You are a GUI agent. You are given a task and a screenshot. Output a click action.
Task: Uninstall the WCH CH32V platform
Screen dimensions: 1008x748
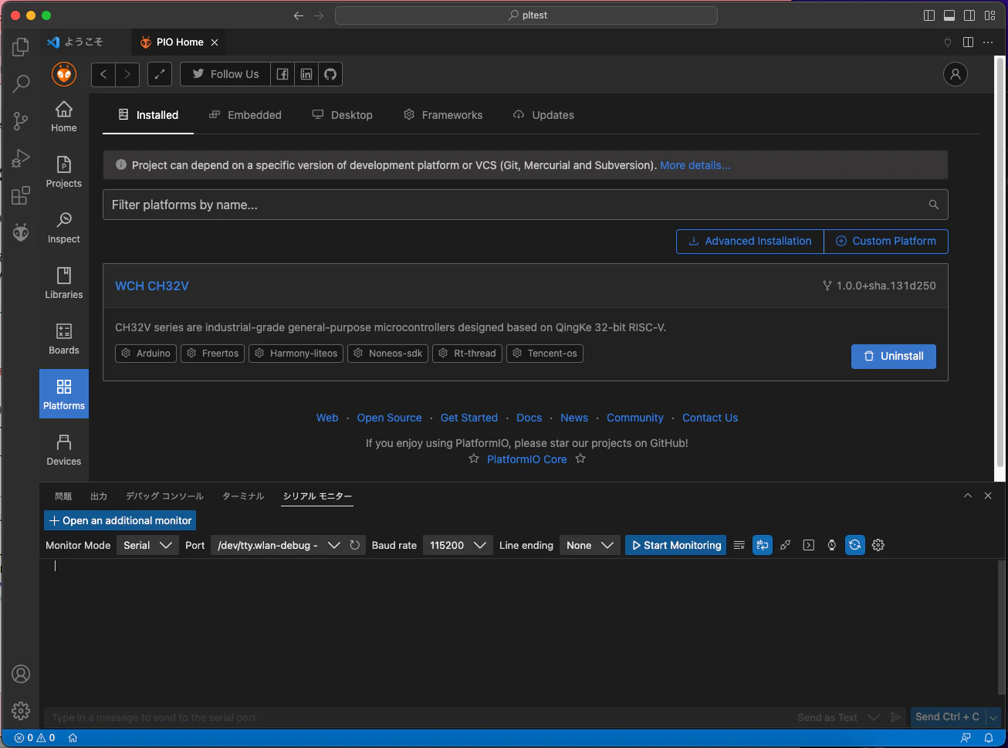893,356
